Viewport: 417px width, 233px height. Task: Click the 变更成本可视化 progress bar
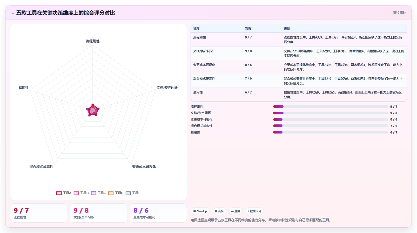click(x=331, y=119)
